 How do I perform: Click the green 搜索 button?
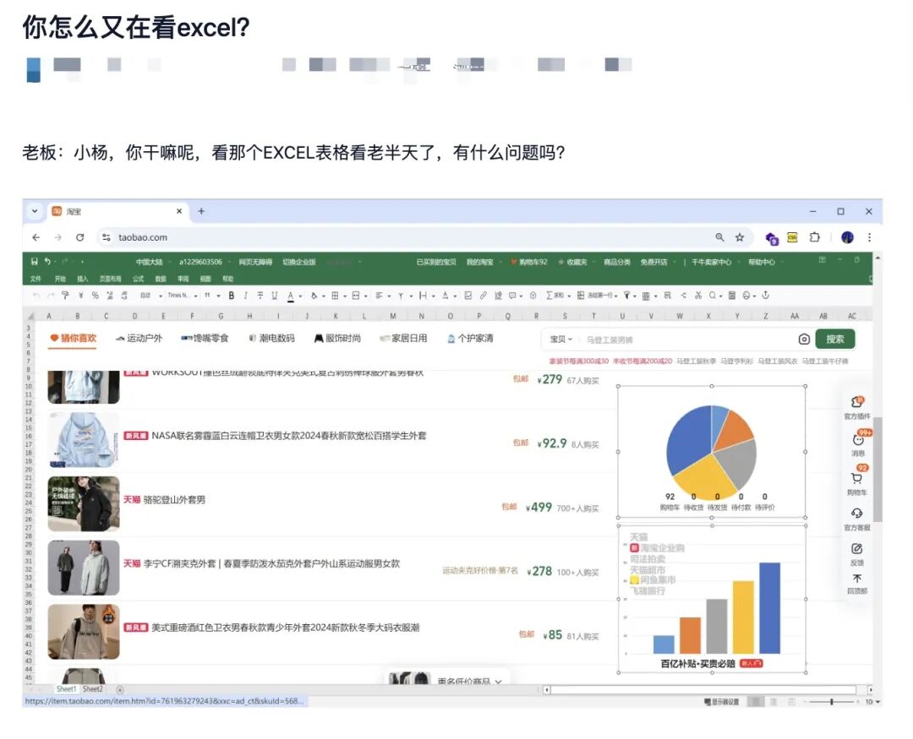[x=835, y=339]
